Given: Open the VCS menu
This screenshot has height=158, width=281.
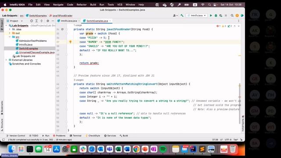Looking at the screenshot, I should pos(119,5).
